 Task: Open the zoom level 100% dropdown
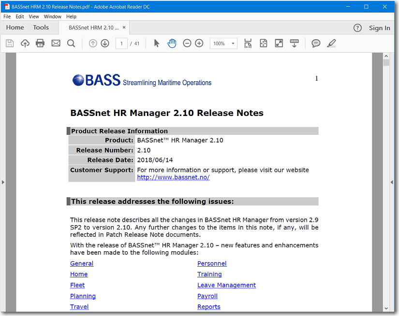coord(223,43)
